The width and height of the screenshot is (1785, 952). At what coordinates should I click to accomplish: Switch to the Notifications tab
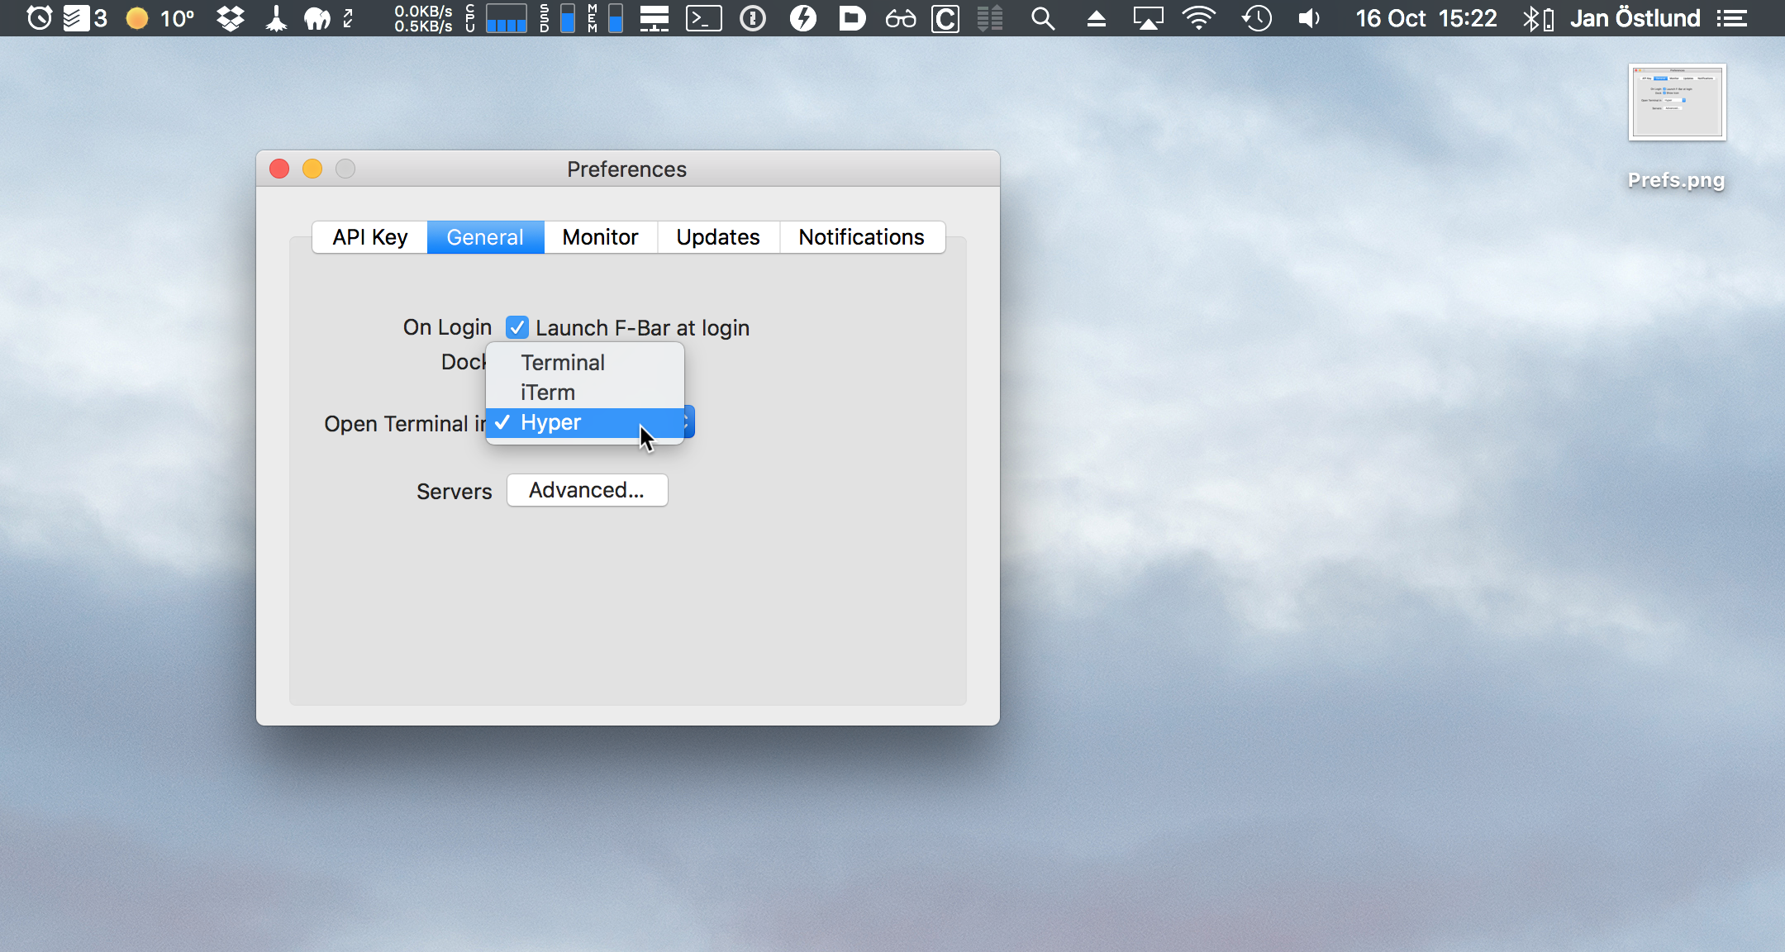coord(861,237)
